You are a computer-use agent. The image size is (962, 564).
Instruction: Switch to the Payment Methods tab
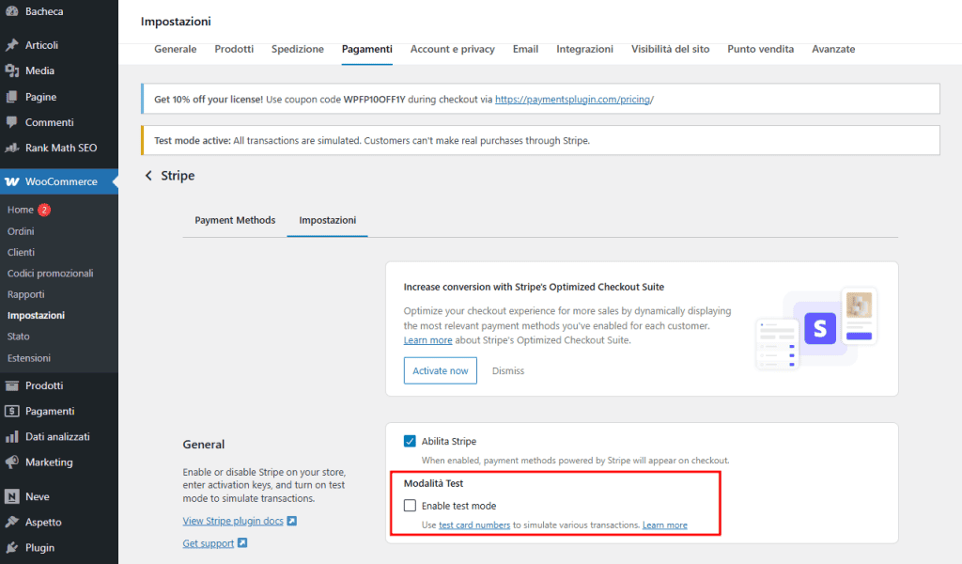tap(235, 220)
